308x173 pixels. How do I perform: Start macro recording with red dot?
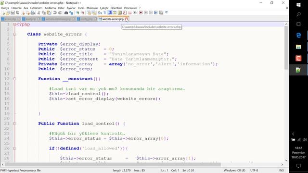click(x=141, y=13)
